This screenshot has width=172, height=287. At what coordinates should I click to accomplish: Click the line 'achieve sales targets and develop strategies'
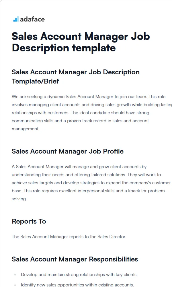[x=91, y=183]
